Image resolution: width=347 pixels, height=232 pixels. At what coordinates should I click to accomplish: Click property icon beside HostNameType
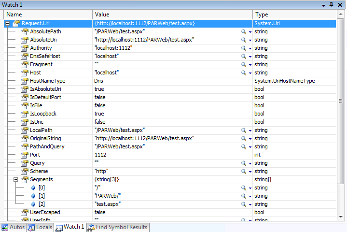(x=25, y=81)
